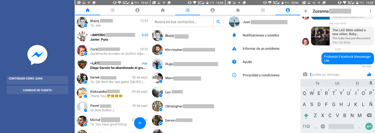Screen dimensions: 375x133
Task: Tap the A key on the keyboard
Action: [x=304, y=104]
